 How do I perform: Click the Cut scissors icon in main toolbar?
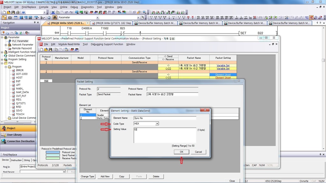(x=54, y=12)
